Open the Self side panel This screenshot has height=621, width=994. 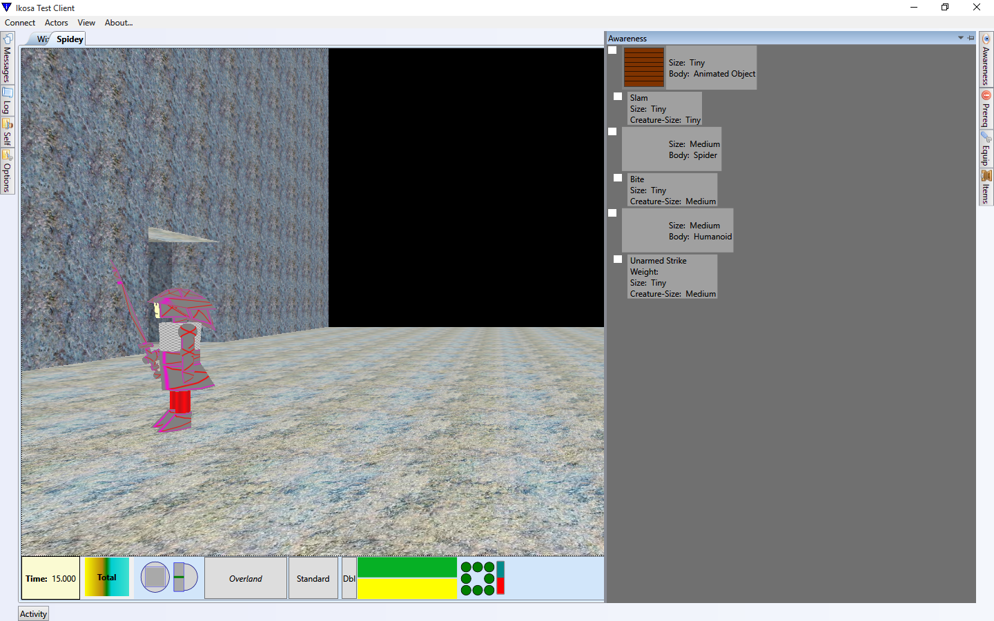click(7, 132)
